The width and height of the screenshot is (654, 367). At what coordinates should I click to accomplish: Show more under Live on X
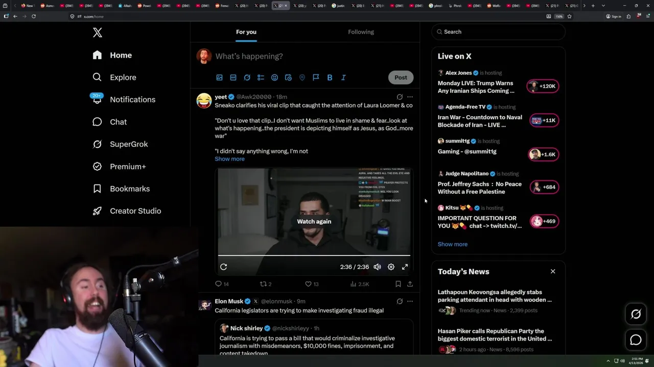click(452, 244)
